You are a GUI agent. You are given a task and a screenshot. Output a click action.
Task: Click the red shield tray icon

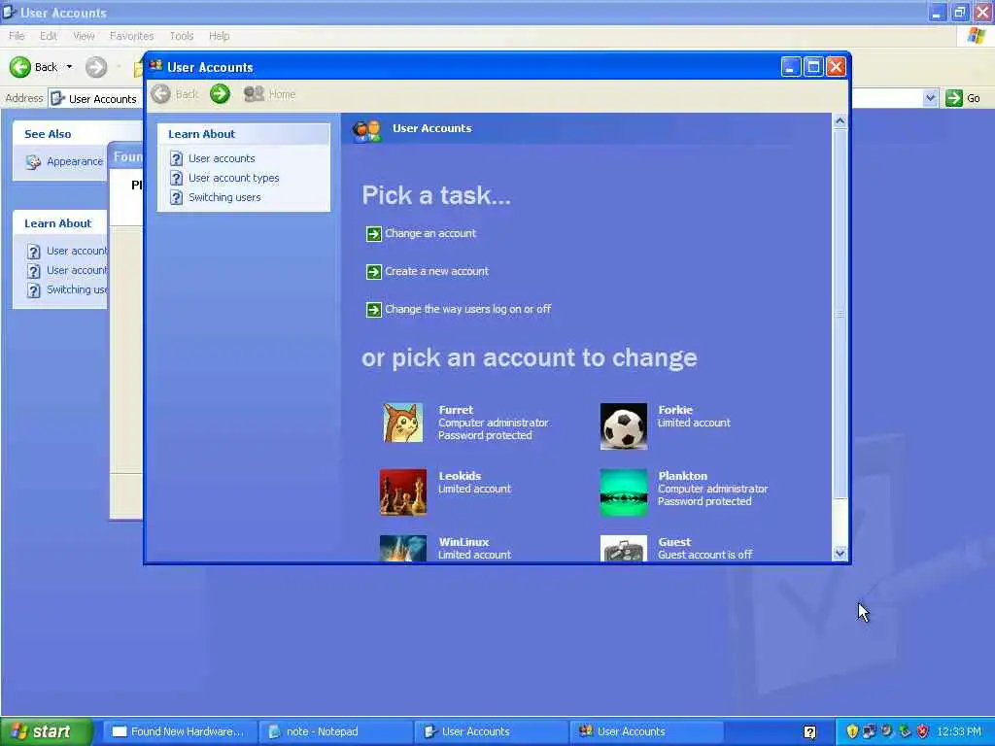click(923, 731)
